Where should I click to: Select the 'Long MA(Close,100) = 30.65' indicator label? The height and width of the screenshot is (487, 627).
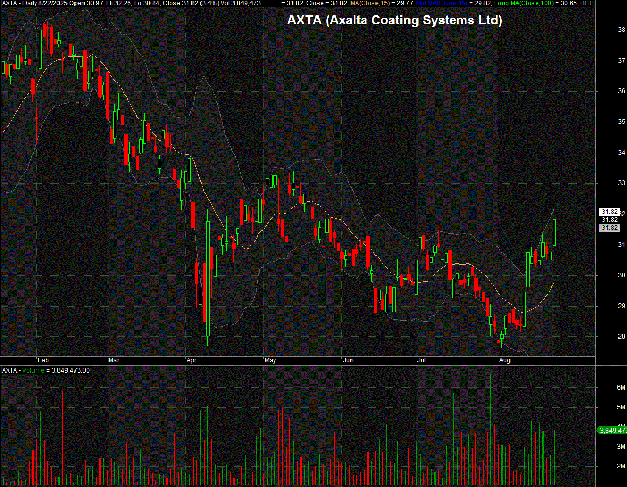tap(536, 3)
